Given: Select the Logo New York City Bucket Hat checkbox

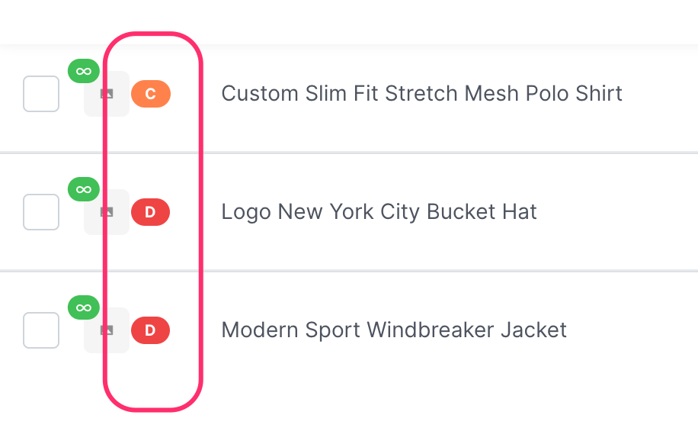Looking at the screenshot, I should click(41, 212).
